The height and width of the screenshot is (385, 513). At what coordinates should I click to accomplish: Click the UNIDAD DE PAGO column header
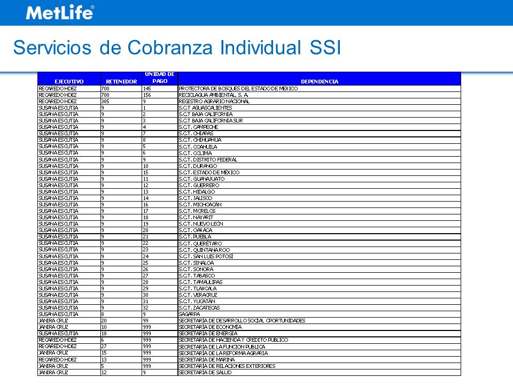(160, 78)
